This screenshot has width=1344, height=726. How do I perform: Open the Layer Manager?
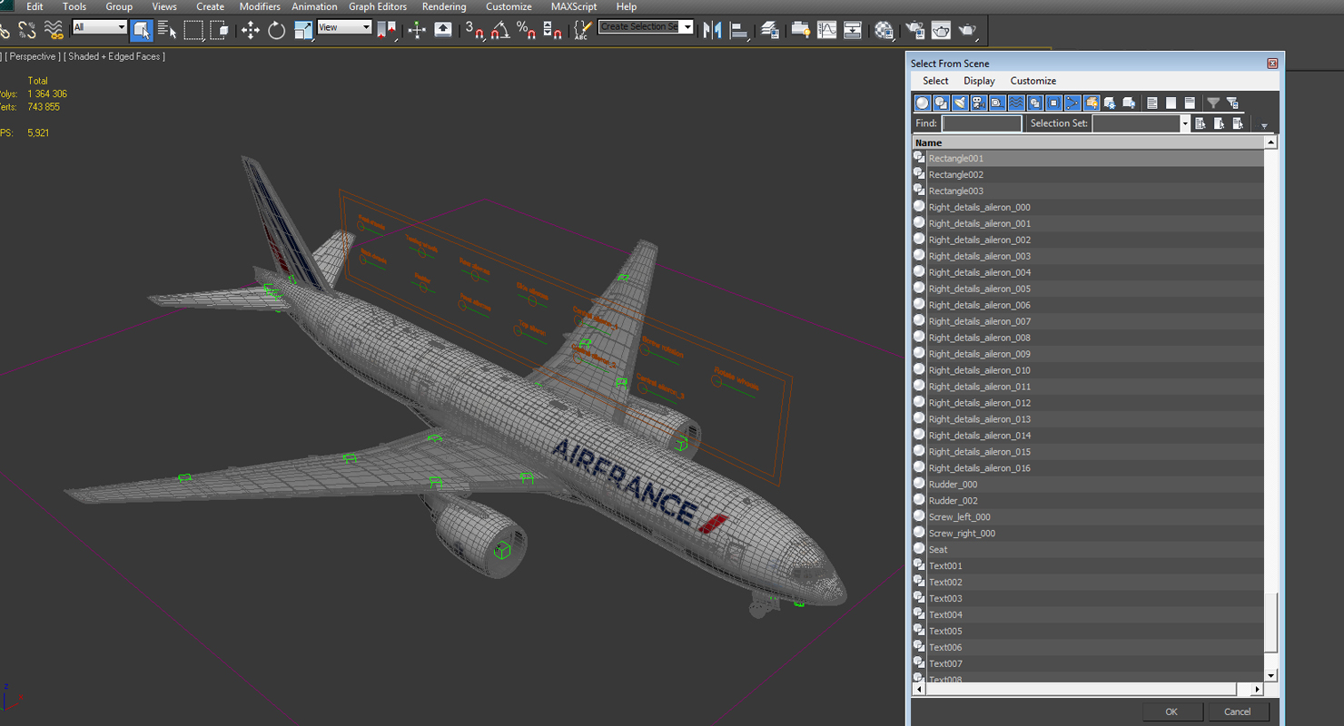pyautogui.click(x=770, y=30)
